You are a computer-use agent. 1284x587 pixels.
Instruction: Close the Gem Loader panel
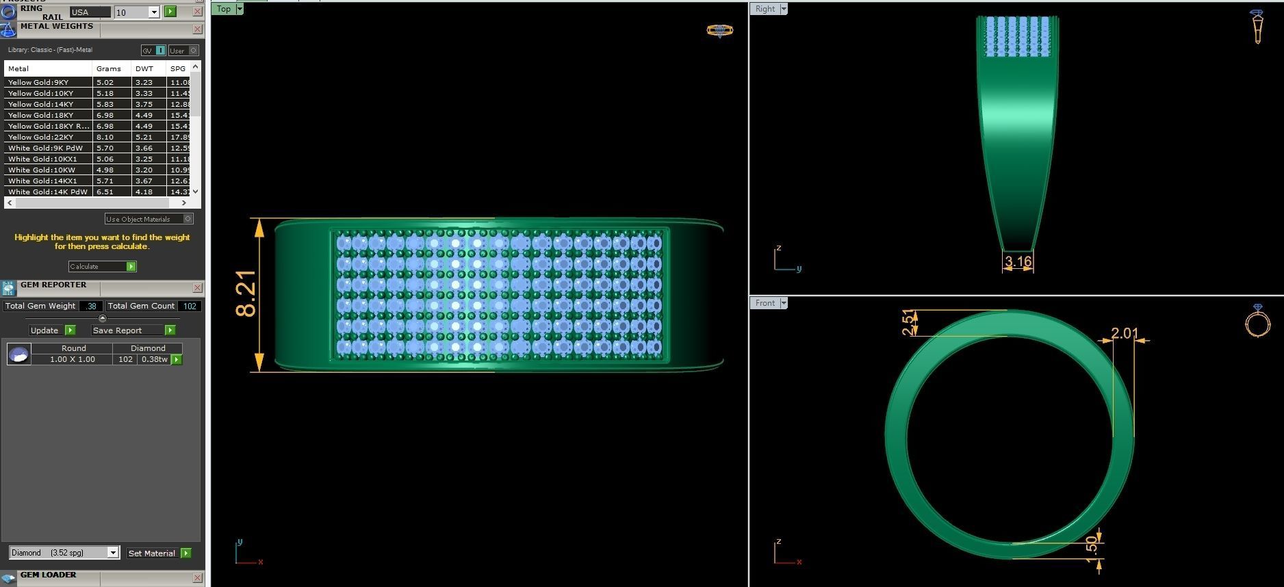[x=197, y=579]
